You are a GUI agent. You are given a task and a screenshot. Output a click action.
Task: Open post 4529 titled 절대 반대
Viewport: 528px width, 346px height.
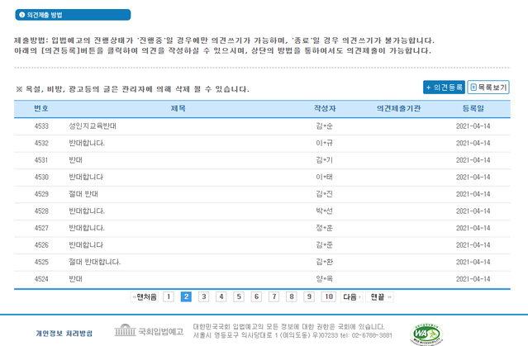click(x=83, y=194)
